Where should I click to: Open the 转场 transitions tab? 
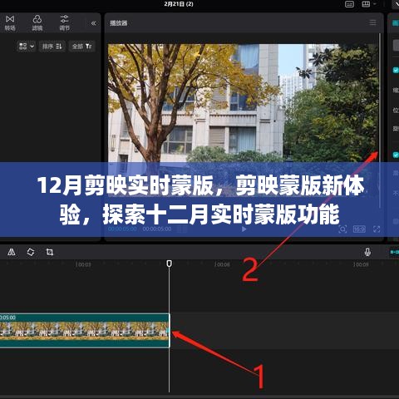pos(10,22)
